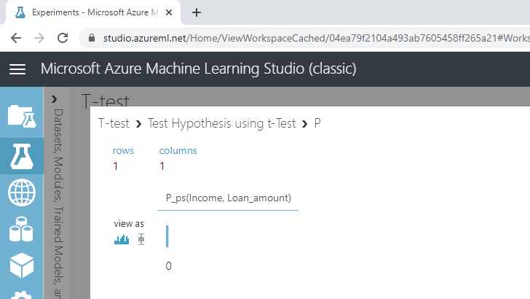Open a new browser tab with plus
530x299 pixels.
point(197,12)
